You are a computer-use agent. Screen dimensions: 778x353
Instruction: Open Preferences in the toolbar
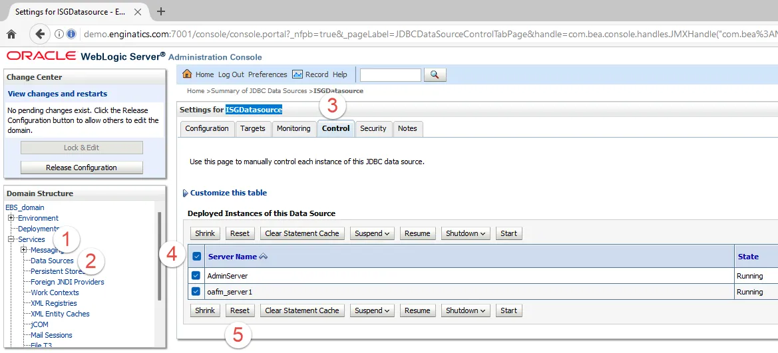[268, 74]
